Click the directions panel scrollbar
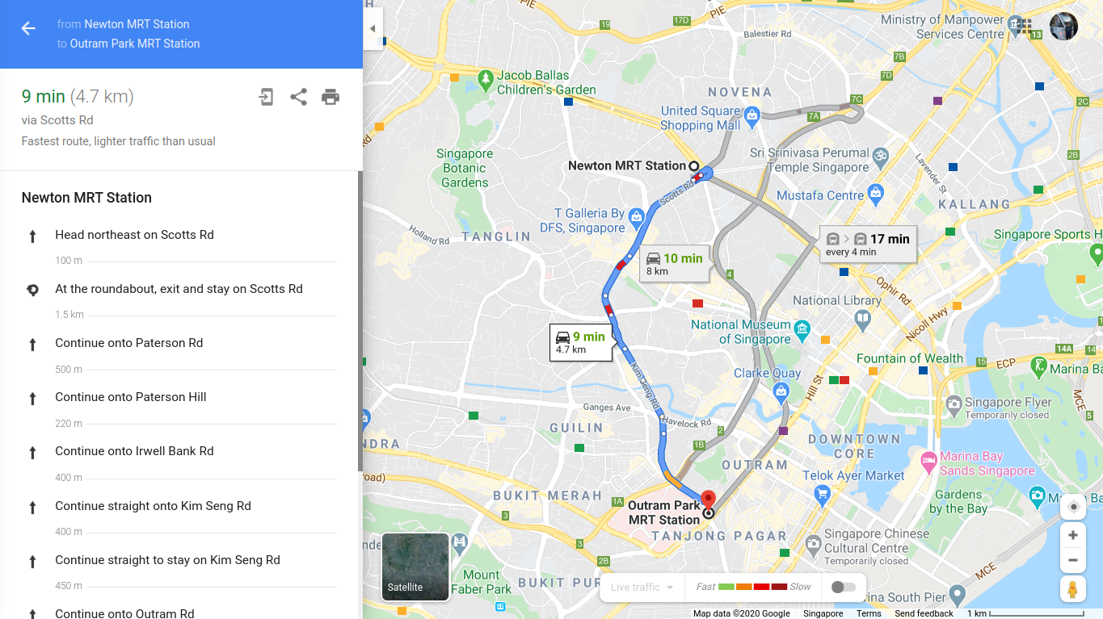This screenshot has height=619, width=1103. 360,321
